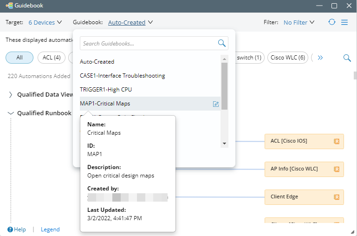Collapse the Qualified Runbook section
357x236 pixels.
(11, 113)
